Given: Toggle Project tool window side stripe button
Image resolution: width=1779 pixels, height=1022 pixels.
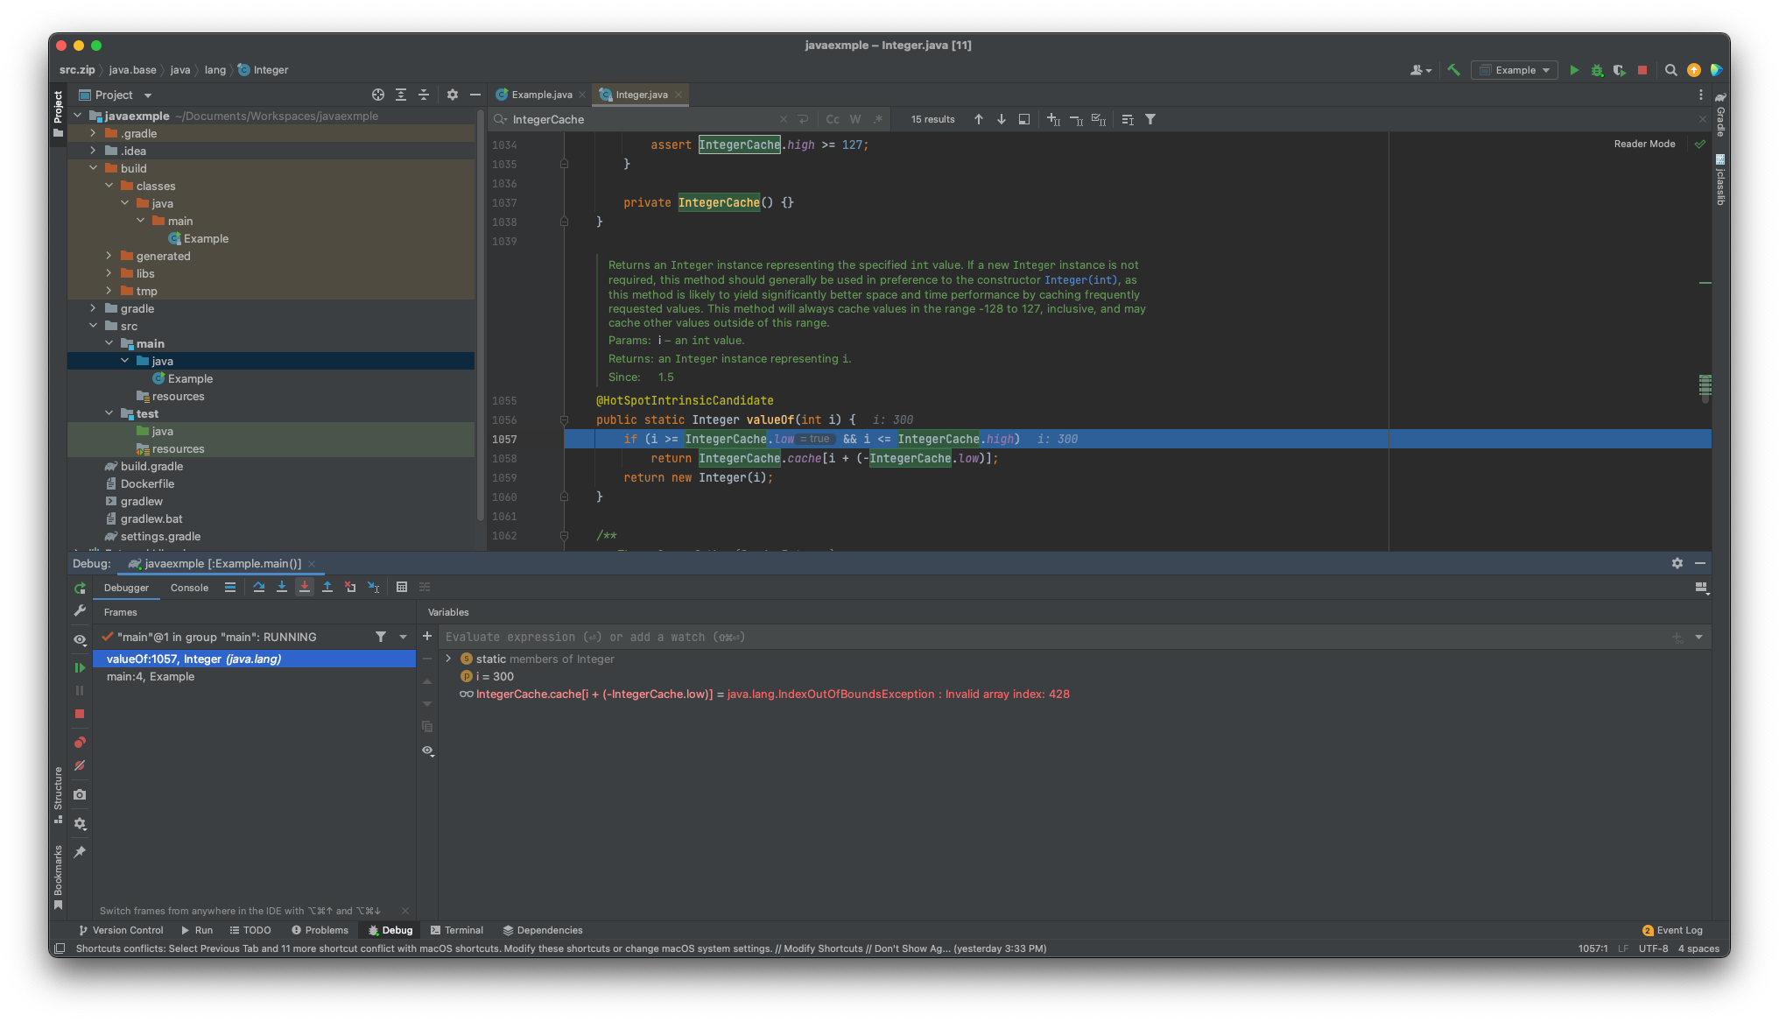Looking at the screenshot, I should (x=58, y=114).
